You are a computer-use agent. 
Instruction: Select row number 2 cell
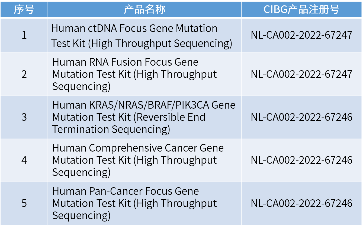click(x=24, y=74)
